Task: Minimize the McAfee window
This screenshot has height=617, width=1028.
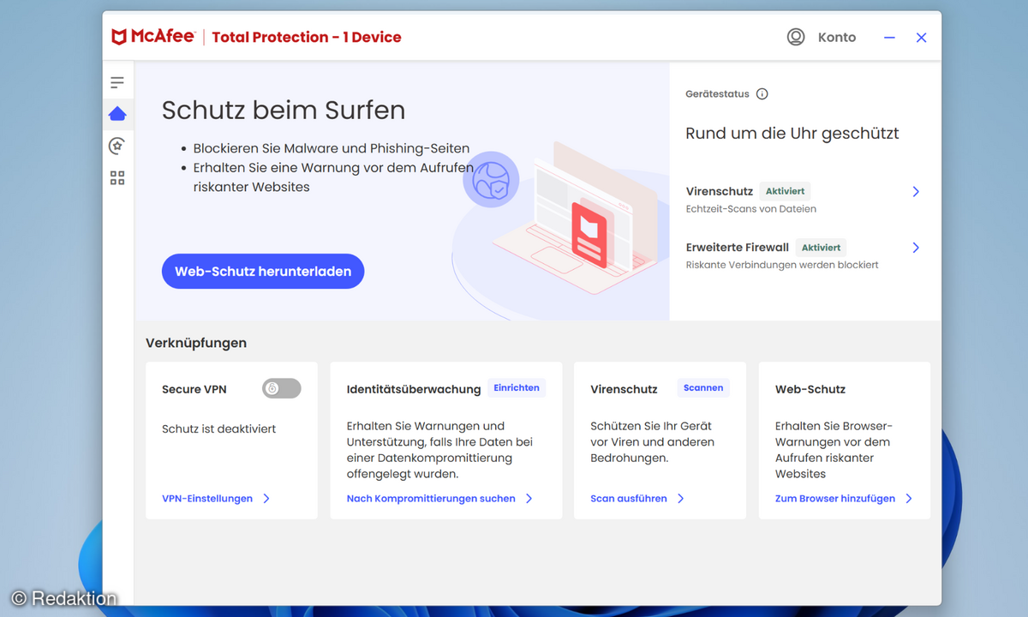Action: pos(889,38)
